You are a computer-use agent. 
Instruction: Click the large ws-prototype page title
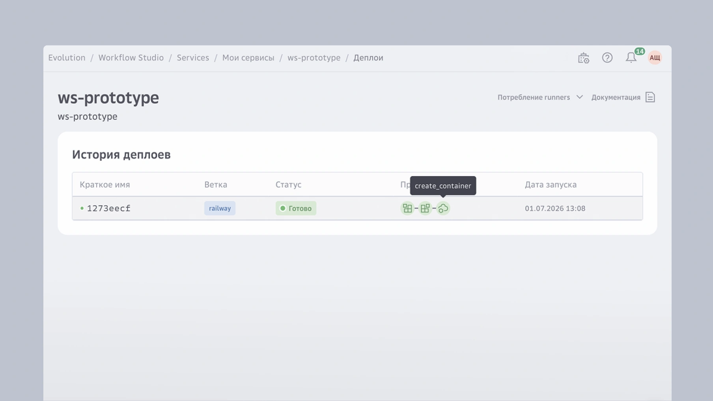pyautogui.click(x=108, y=98)
